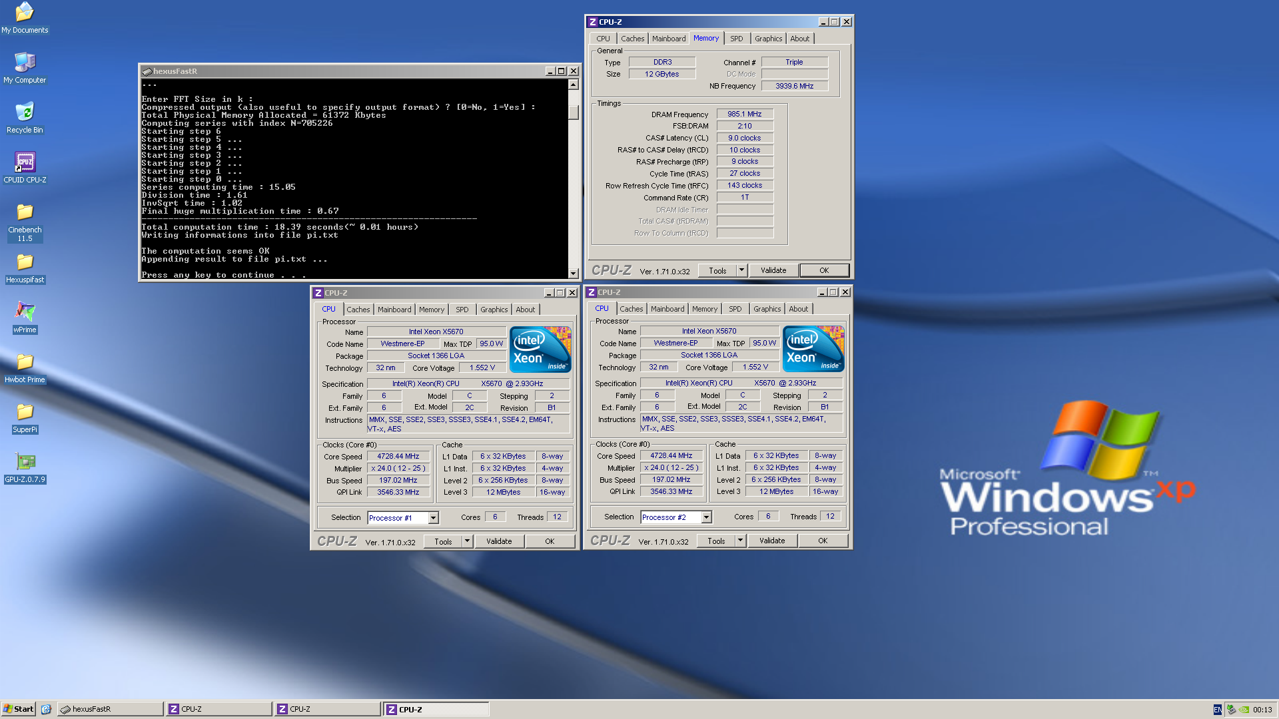Expand Tools dropdown arrow in Memory window
1279x719 pixels.
coord(741,270)
